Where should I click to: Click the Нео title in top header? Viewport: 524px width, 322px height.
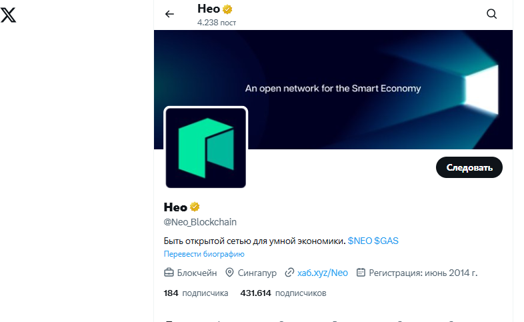click(209, 9)
